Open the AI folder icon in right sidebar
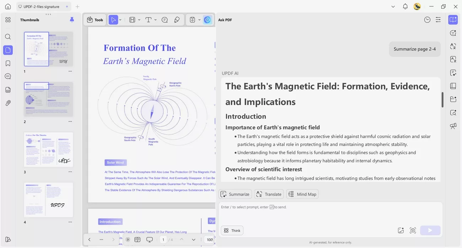462x248 pixels. coord(453,99)
